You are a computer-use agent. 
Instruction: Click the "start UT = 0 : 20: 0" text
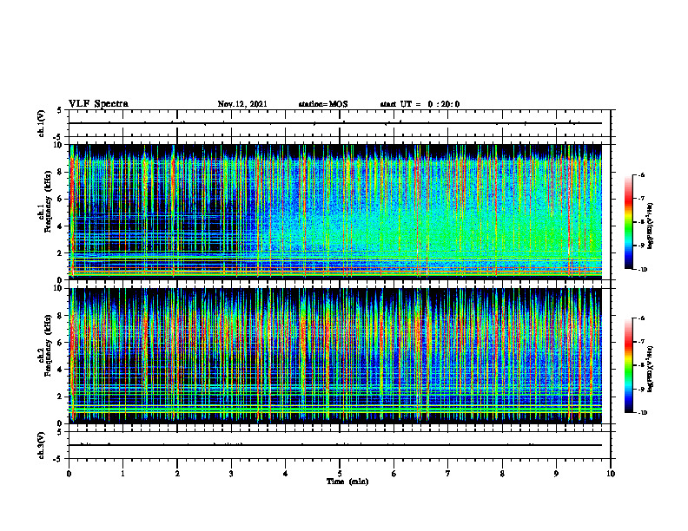420,104
